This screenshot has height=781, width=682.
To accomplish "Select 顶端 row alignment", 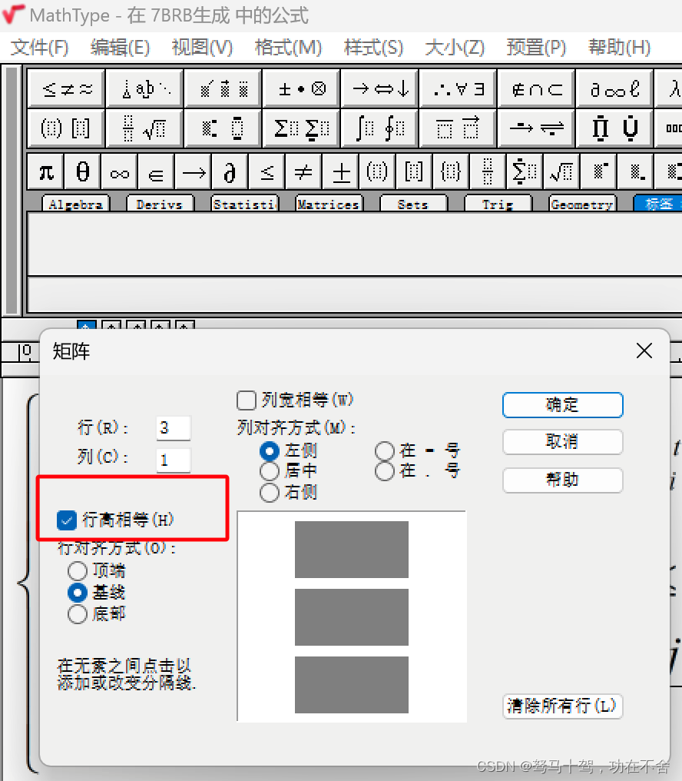I will tap(77, 570).
